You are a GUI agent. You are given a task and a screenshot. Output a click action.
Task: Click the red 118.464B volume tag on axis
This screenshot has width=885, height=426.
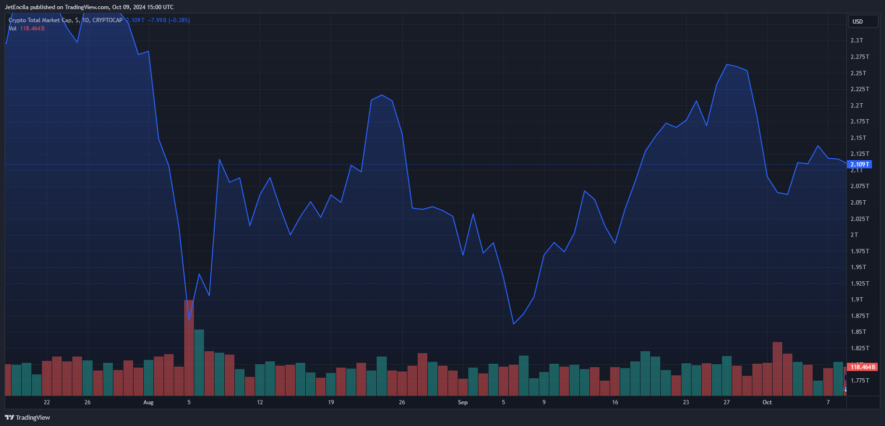(x=862, y=367)
